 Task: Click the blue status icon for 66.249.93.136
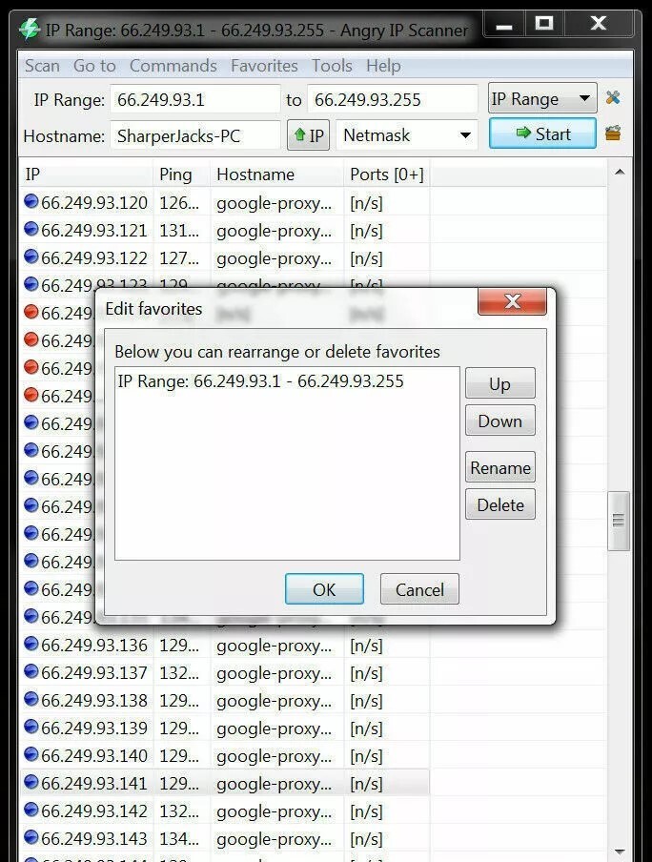tap(31, 644)
